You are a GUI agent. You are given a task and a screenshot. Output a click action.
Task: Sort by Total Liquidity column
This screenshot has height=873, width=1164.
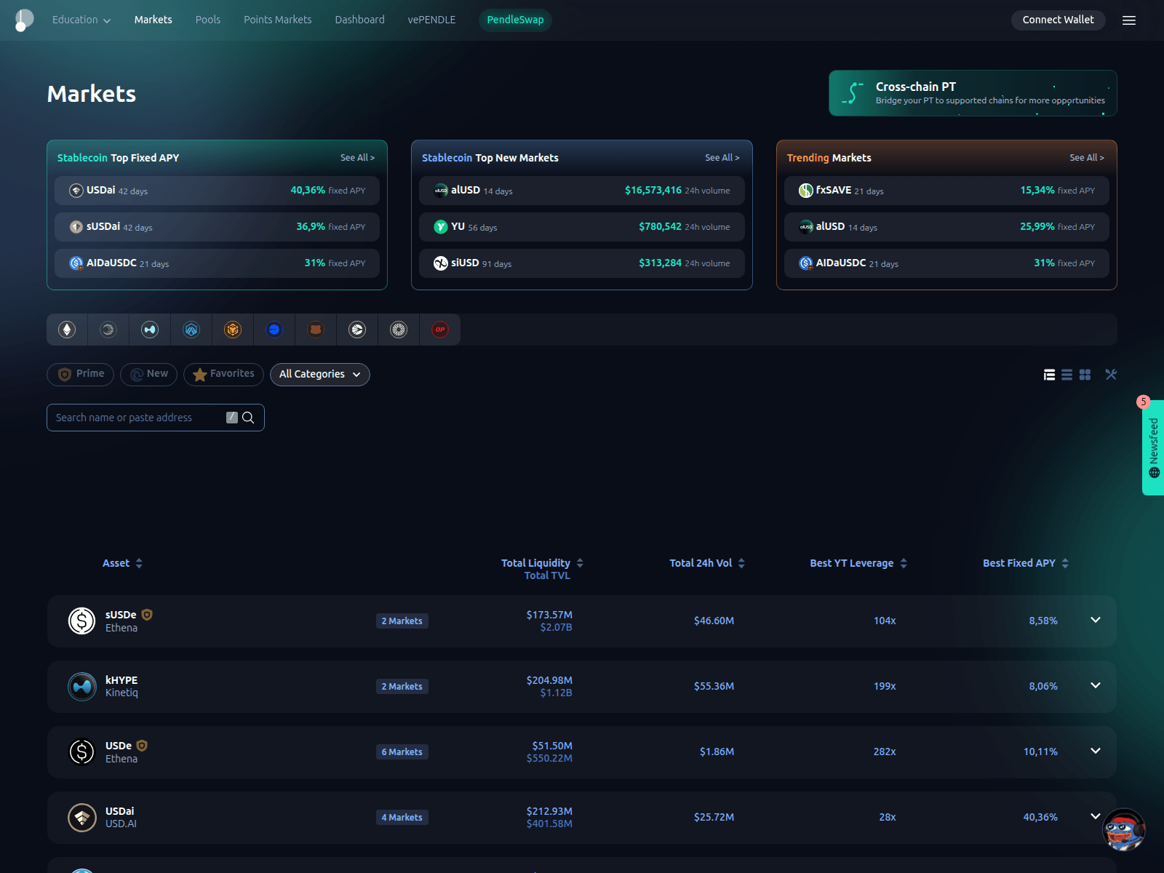[x=542, y=563]
